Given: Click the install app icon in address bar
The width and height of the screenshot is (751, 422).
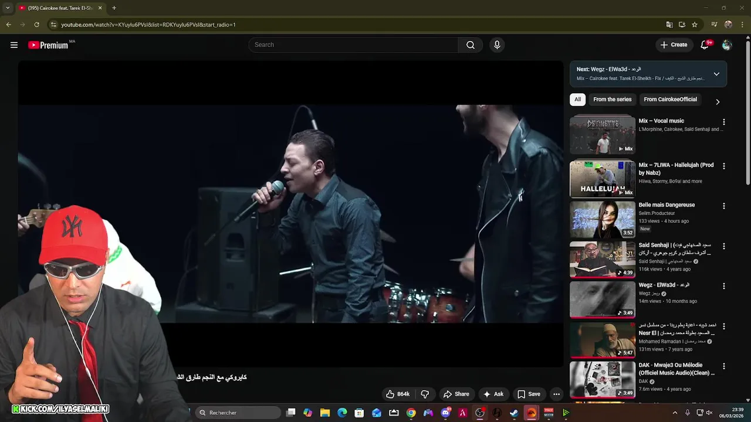Looking at the screenshot, I should 682,25.
